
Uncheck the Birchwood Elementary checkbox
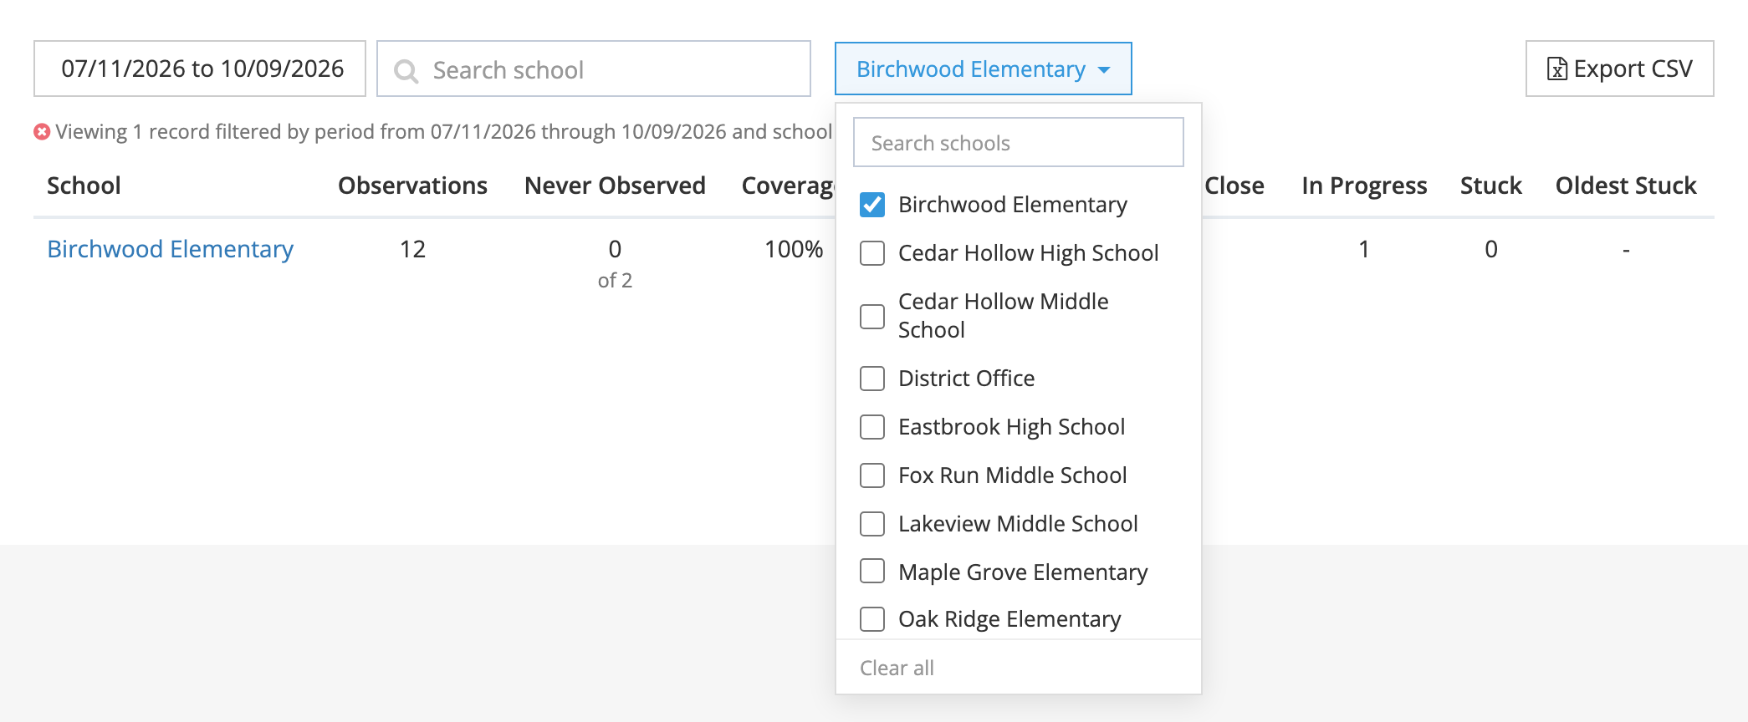[872, 205]
